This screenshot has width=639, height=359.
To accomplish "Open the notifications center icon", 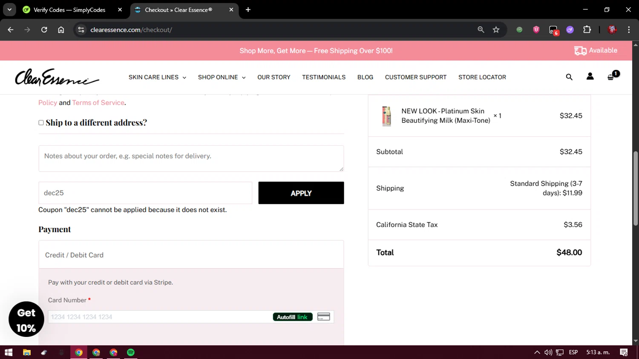I will pyautogui.click(x=624, y=352).
